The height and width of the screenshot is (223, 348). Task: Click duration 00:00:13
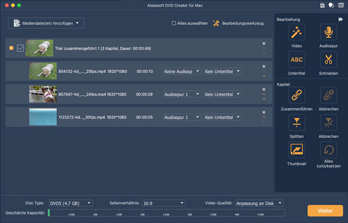click(144, 71)
